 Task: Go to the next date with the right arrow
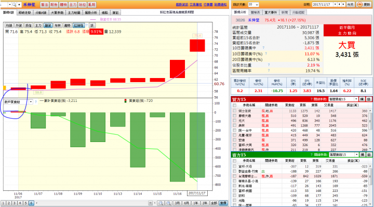click(343, 5)
